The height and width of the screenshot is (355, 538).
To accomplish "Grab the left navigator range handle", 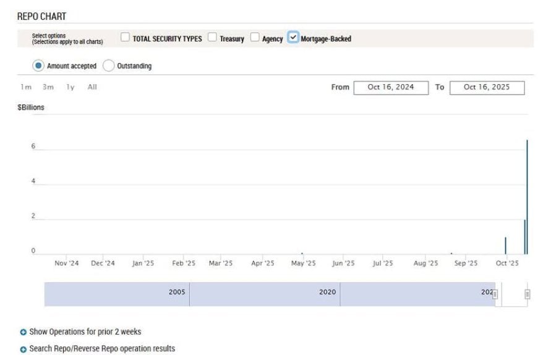I will tap(495, 294).
